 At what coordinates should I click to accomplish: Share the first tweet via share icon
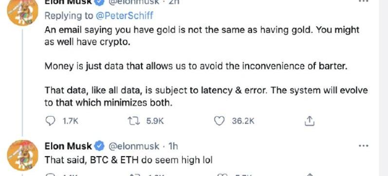309,121
